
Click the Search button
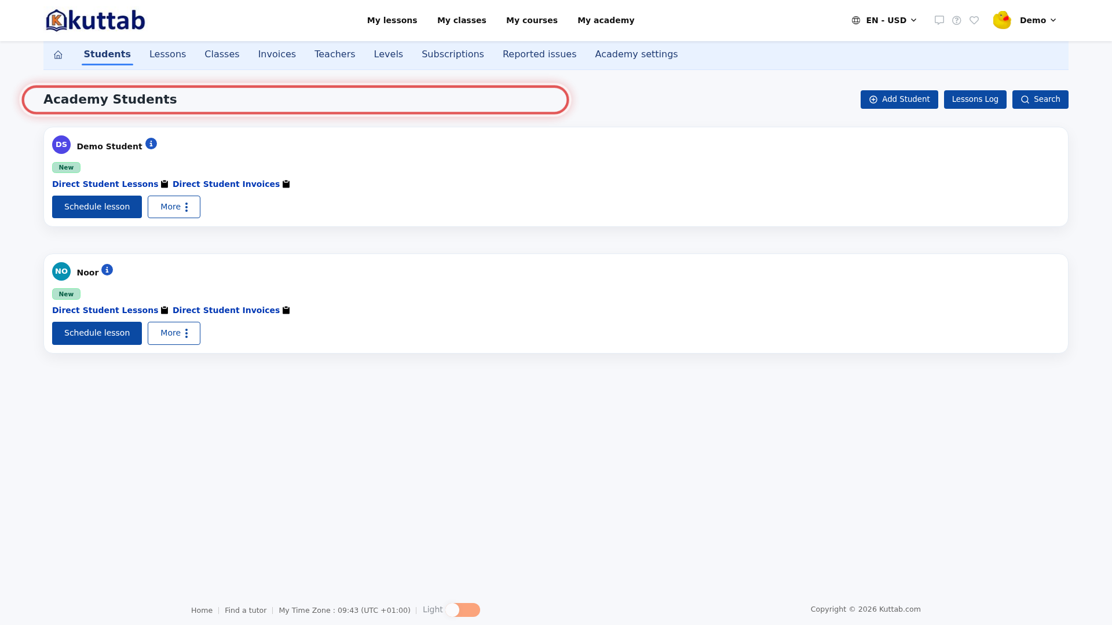[1040, 100]
